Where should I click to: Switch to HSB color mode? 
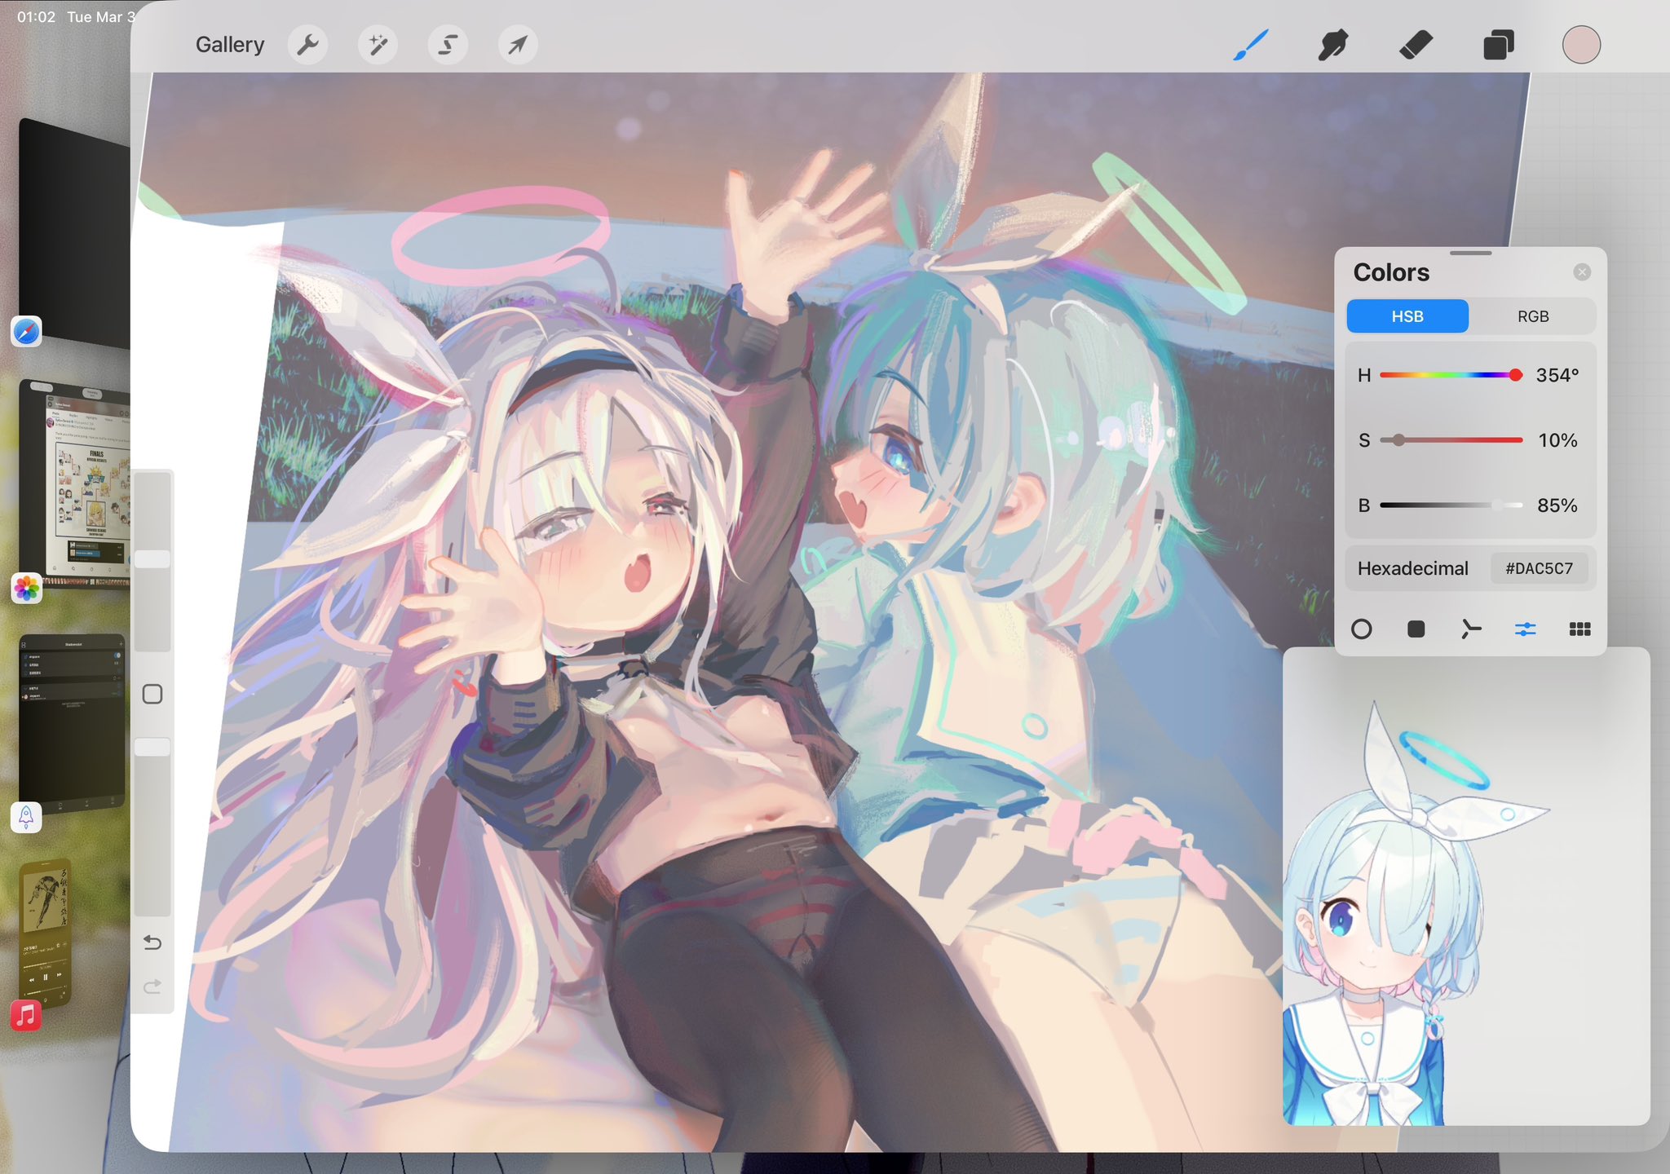1407,316
